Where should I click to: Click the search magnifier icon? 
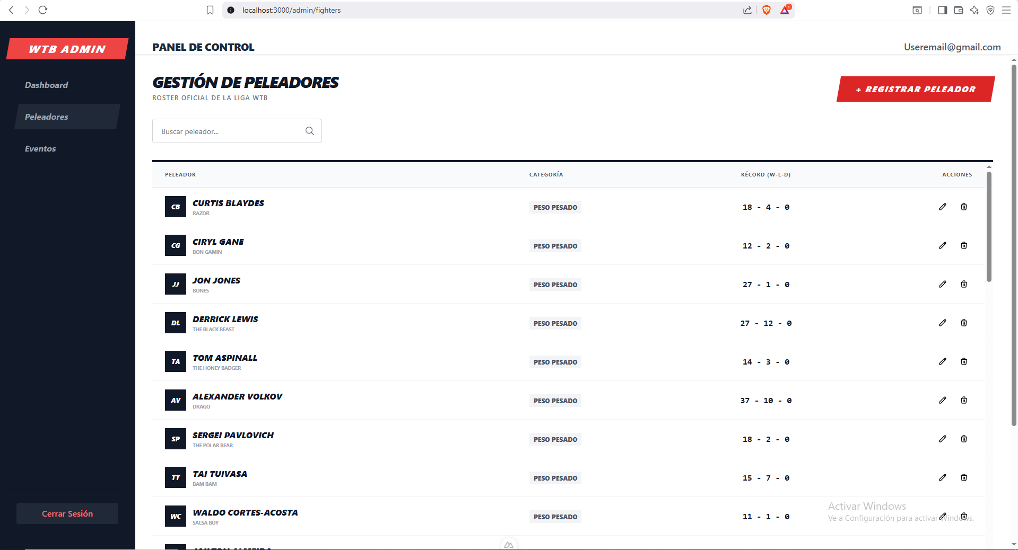(310, 131)
